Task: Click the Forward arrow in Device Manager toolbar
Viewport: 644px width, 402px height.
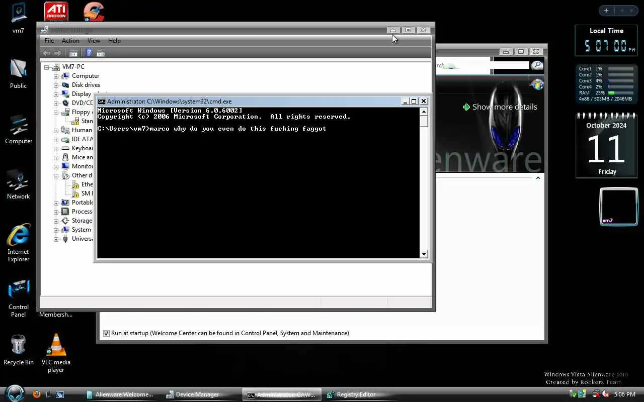Action: click(x=58, y=53)
